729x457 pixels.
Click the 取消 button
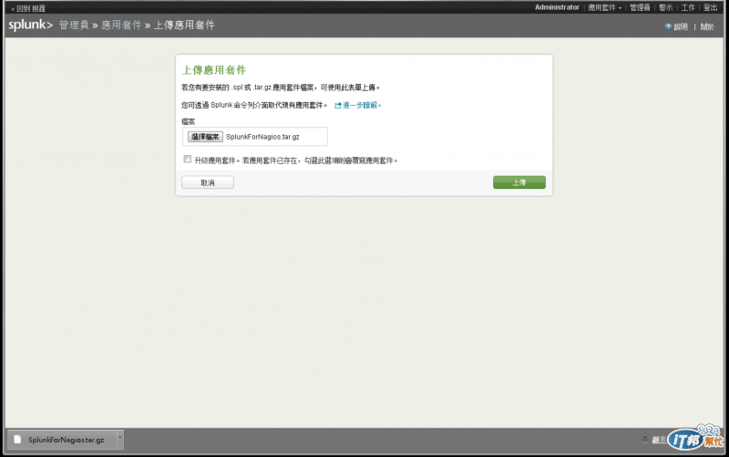208,182
